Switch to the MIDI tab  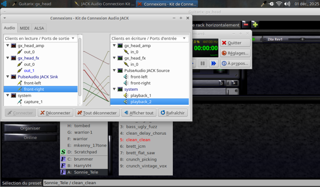(24, 28)
